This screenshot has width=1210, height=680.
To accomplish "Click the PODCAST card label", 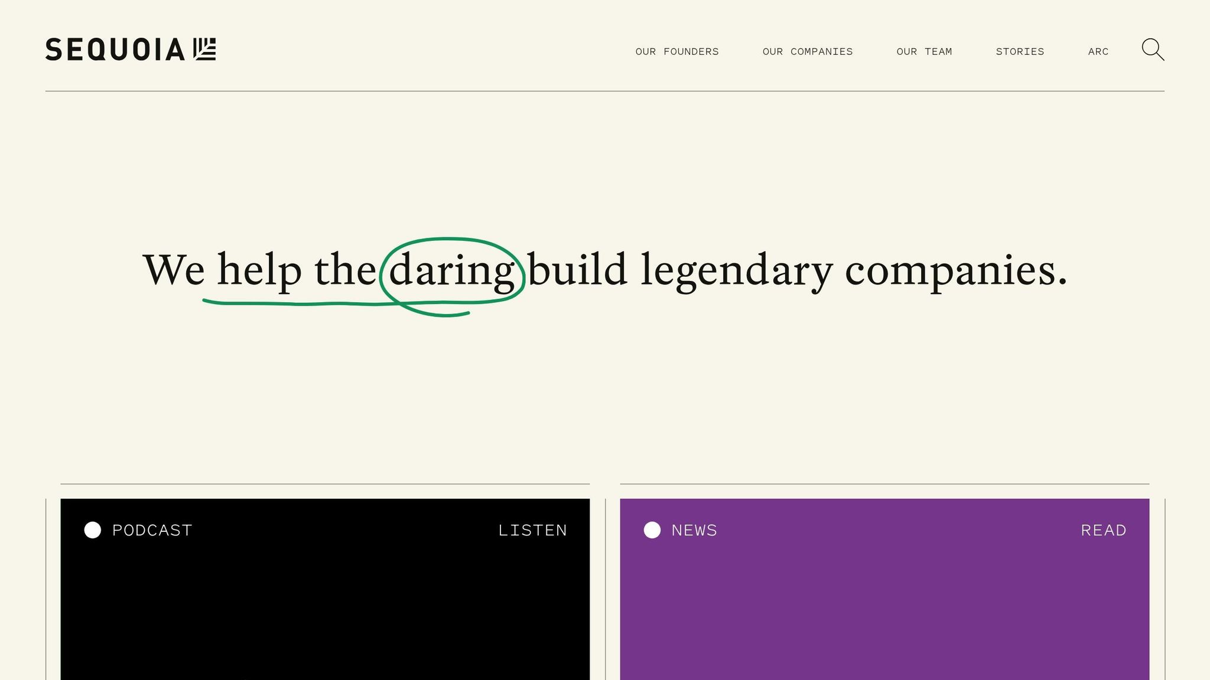I will tap(152, 530).
